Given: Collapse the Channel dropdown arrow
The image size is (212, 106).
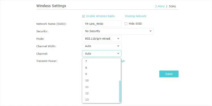Looking at the screenshot, I should click(118, 54).
